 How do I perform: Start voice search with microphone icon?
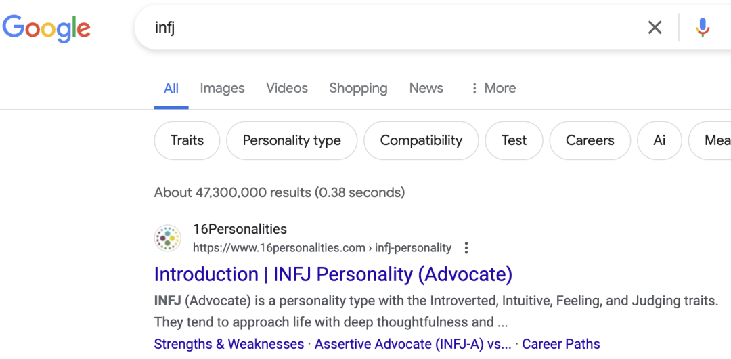pos(703,28)
